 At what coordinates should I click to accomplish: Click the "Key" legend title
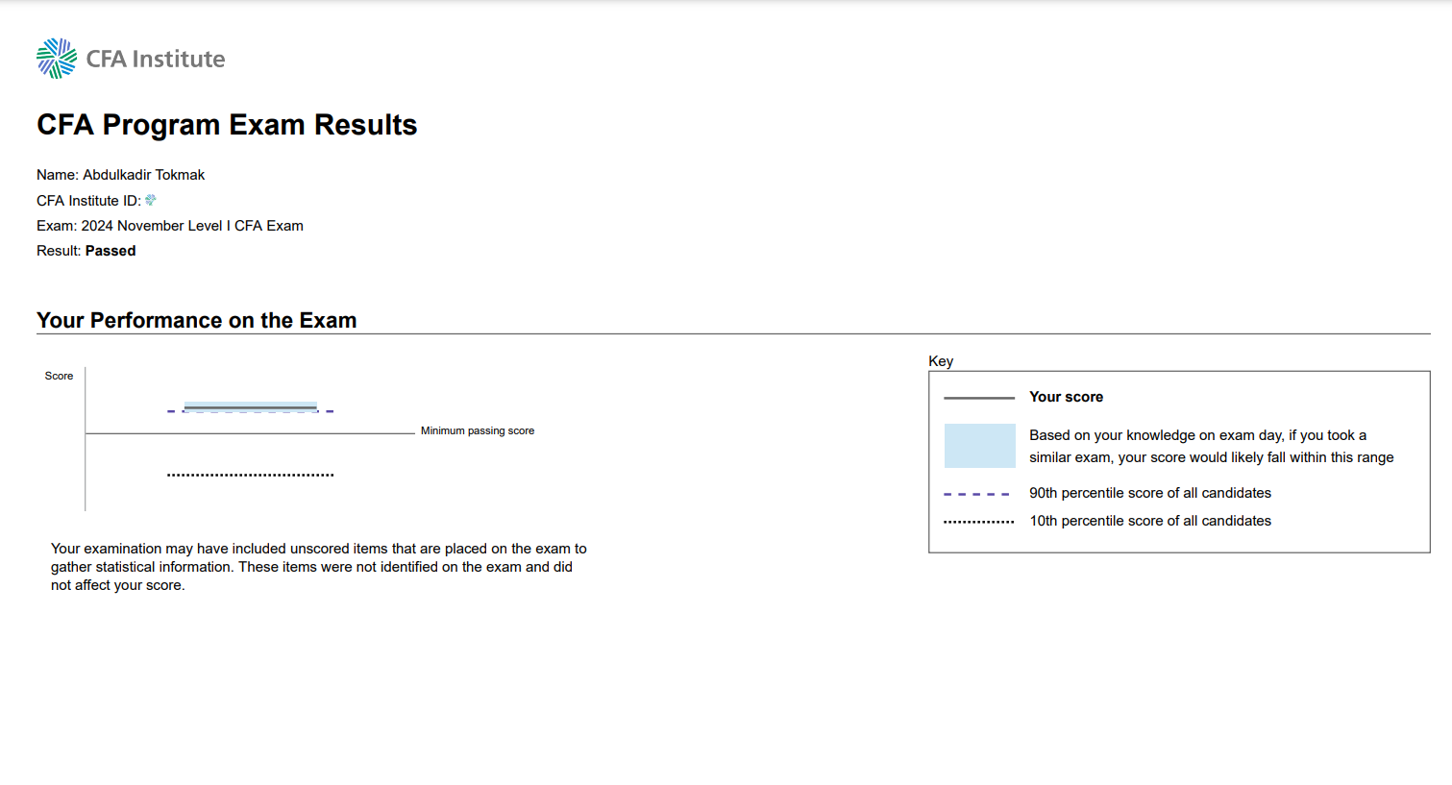(x=941, y=361)
